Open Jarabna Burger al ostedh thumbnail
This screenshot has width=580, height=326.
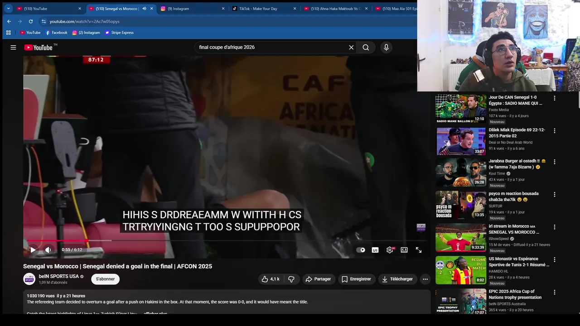click(x=461, y=173)
